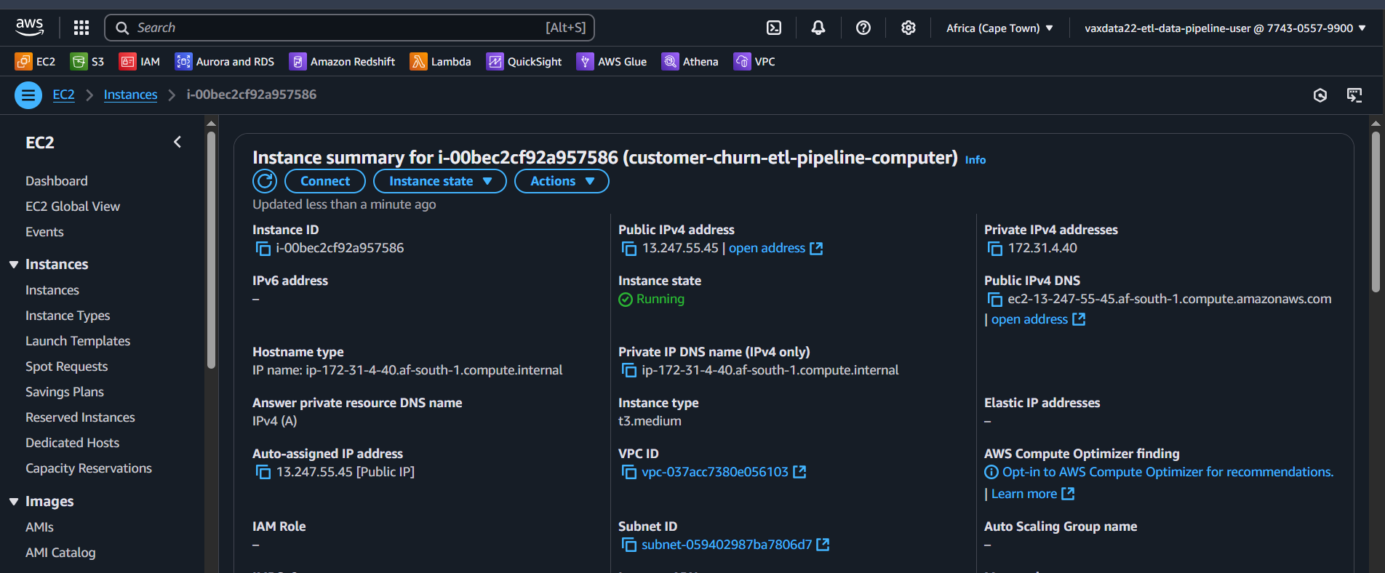Open Spot Requests
Viewport: 1385px width, 573px height.
point(66,366)
